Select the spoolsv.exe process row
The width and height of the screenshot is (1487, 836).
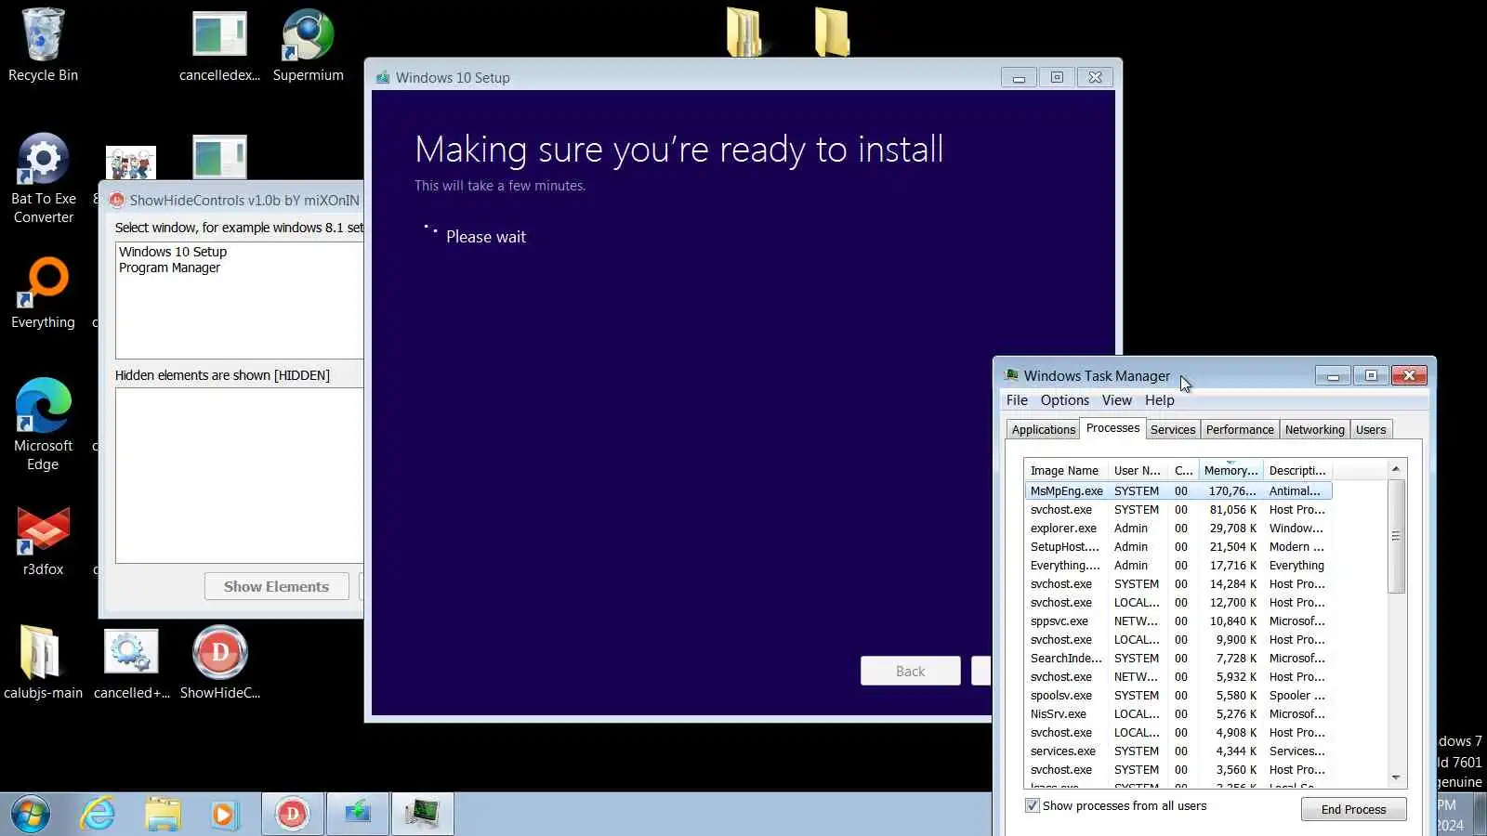click(x=1178, y=695)
